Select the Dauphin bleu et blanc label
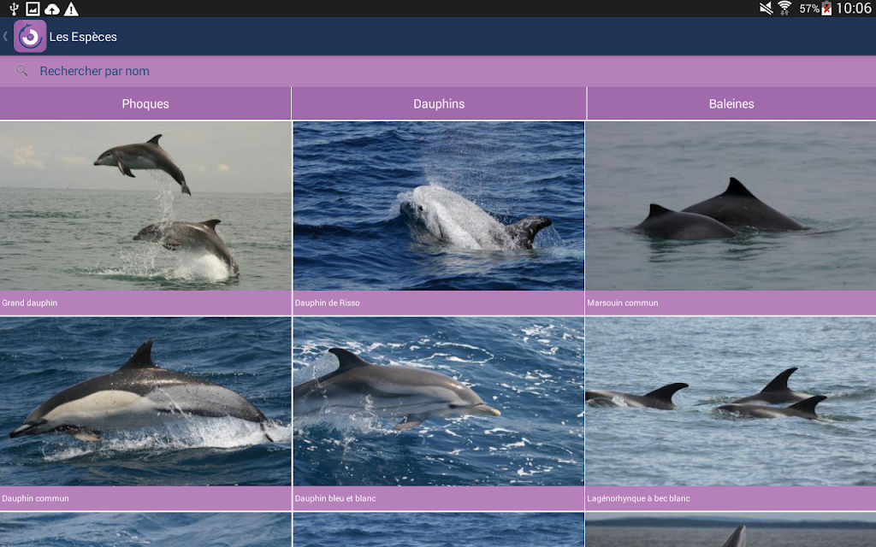This screenshot has height=547, width=876. click(335, 498)
